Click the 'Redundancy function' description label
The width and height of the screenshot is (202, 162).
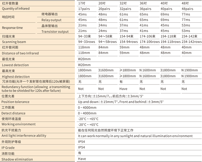point(36,89)
